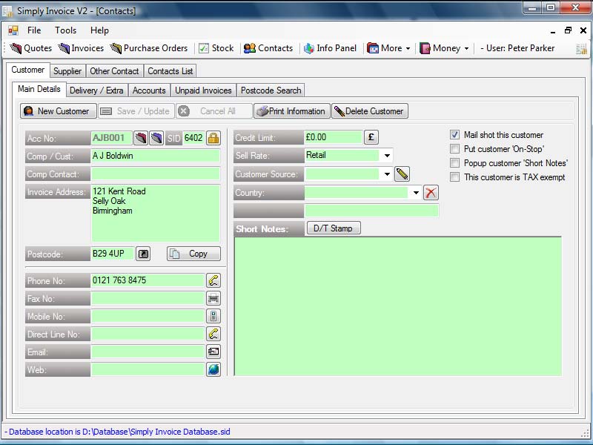This screenshot has width=593, height=445.
Task: Switch to the Other Contact tab
Action: [114, 70]
